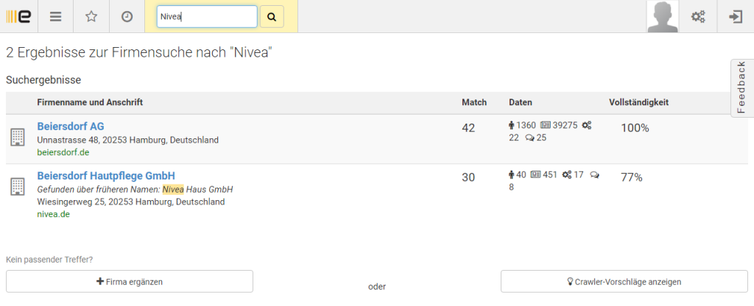Open history clock icon
Viewport: 754px width, 306px height.
127,16
